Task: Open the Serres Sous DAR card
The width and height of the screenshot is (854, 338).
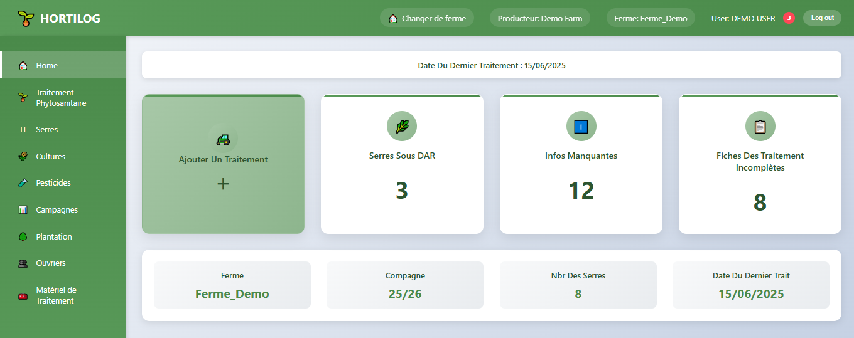Action: click(x=402, y=164)
